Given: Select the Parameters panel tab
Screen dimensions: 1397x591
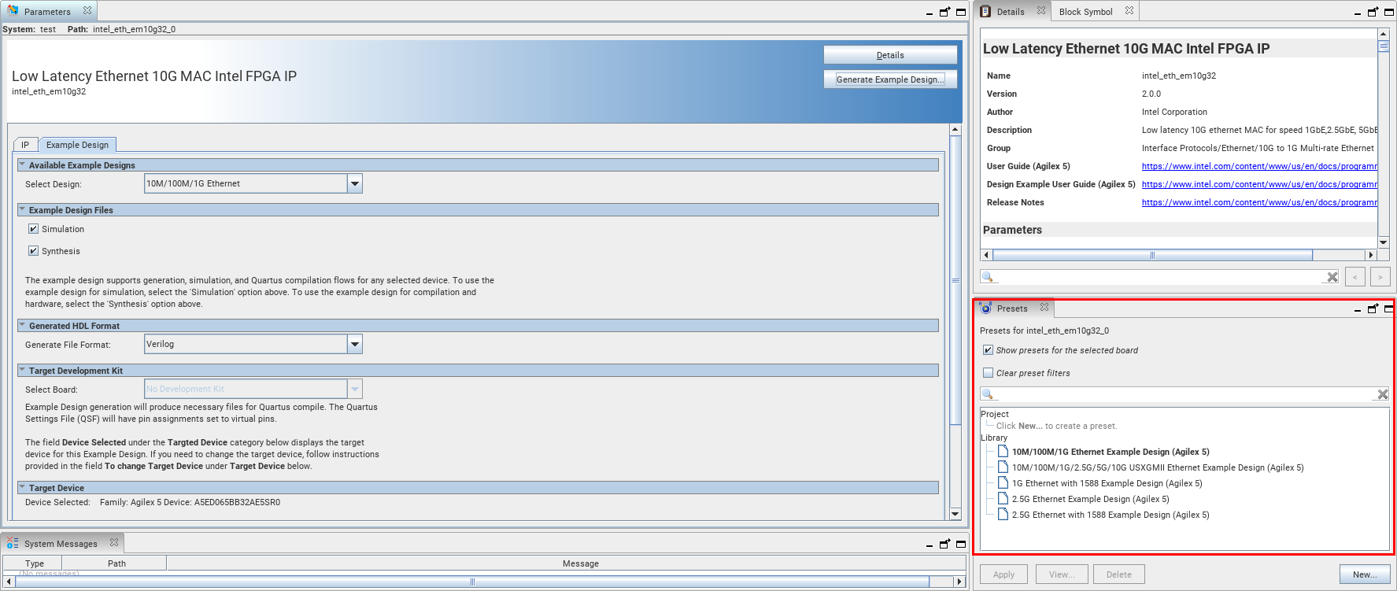Looking at the screenshot, I should (47, 12).
